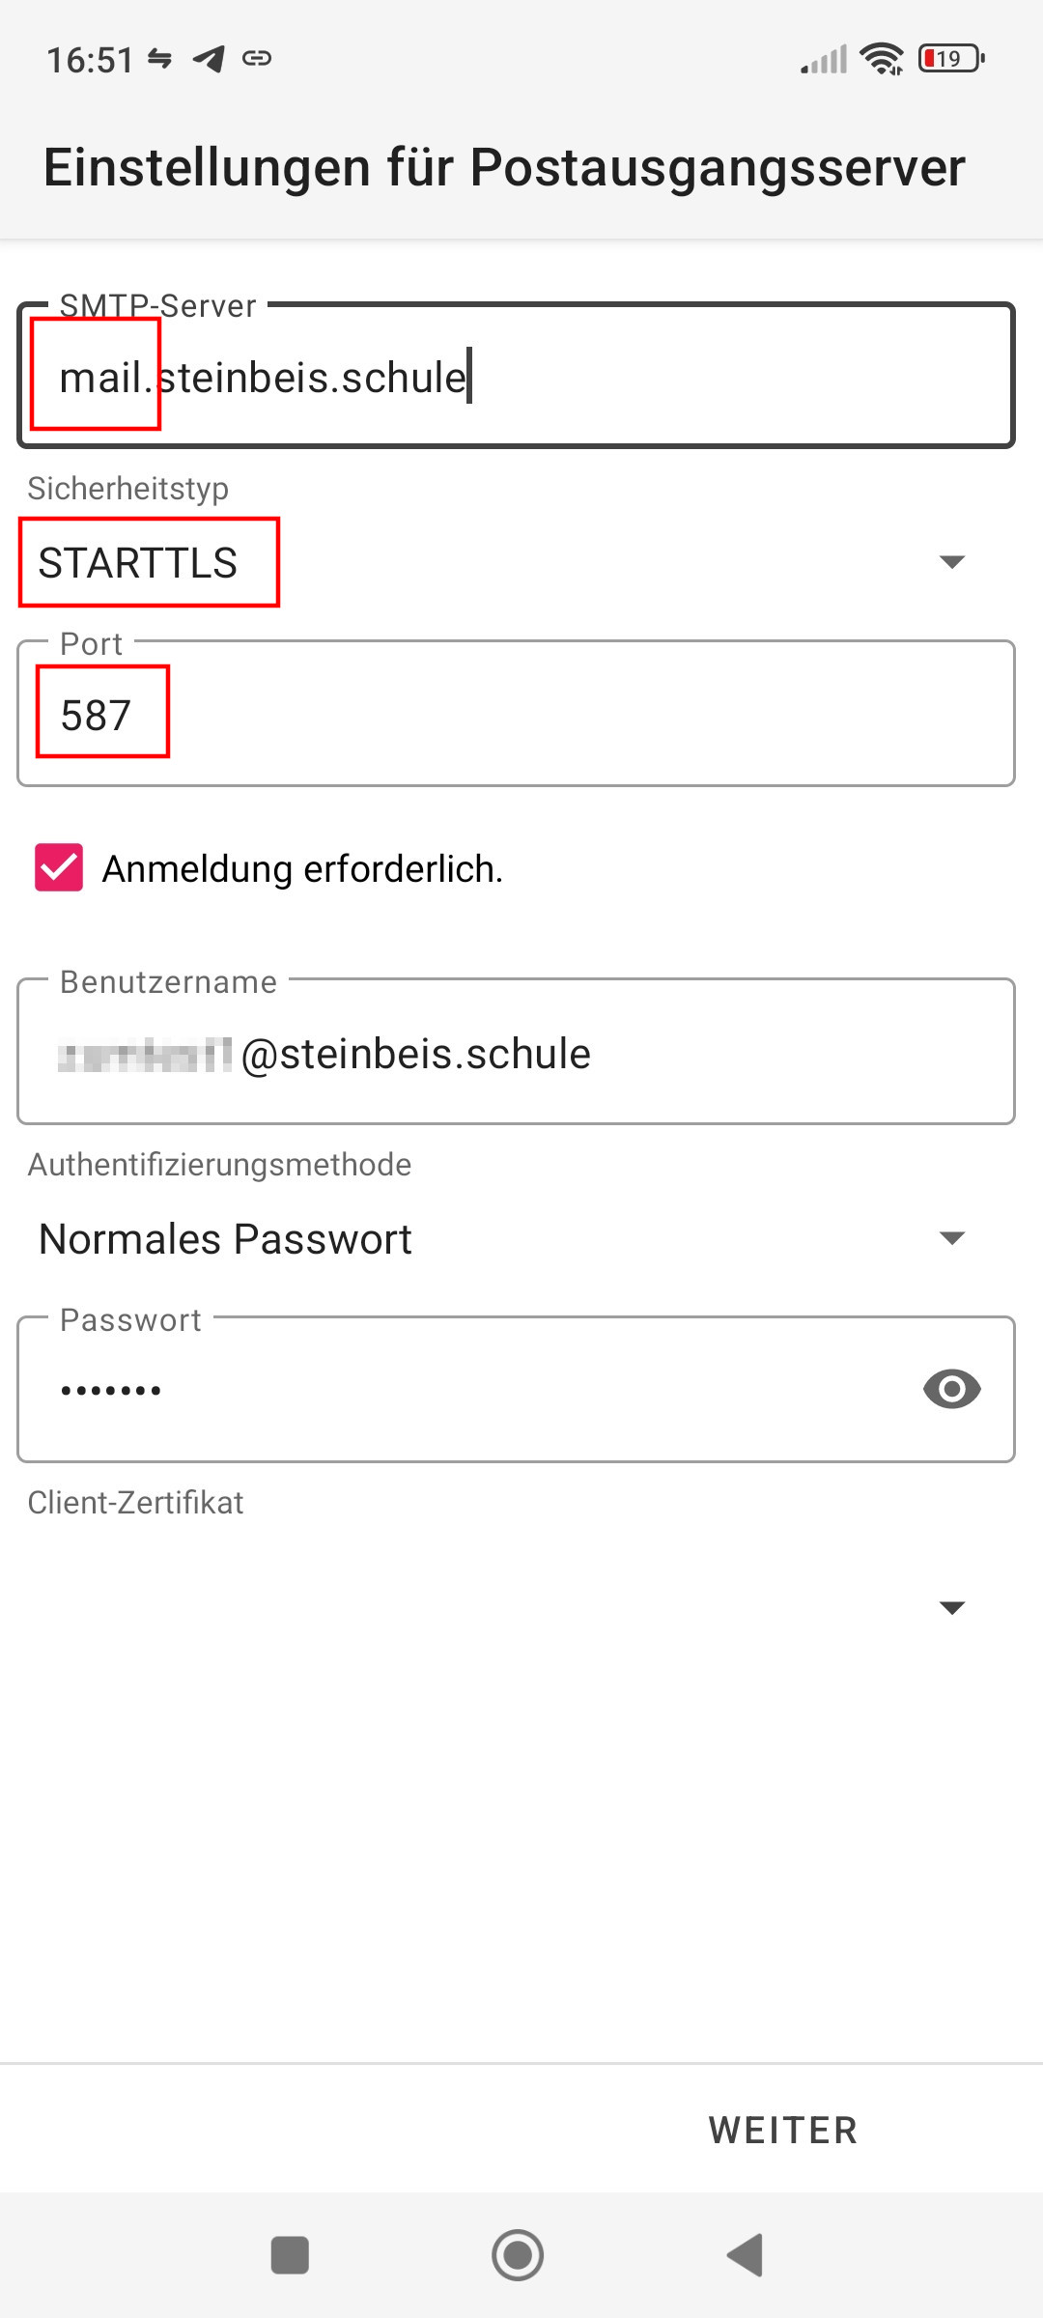Tap the cellular signal strength icon

point(824,59)
